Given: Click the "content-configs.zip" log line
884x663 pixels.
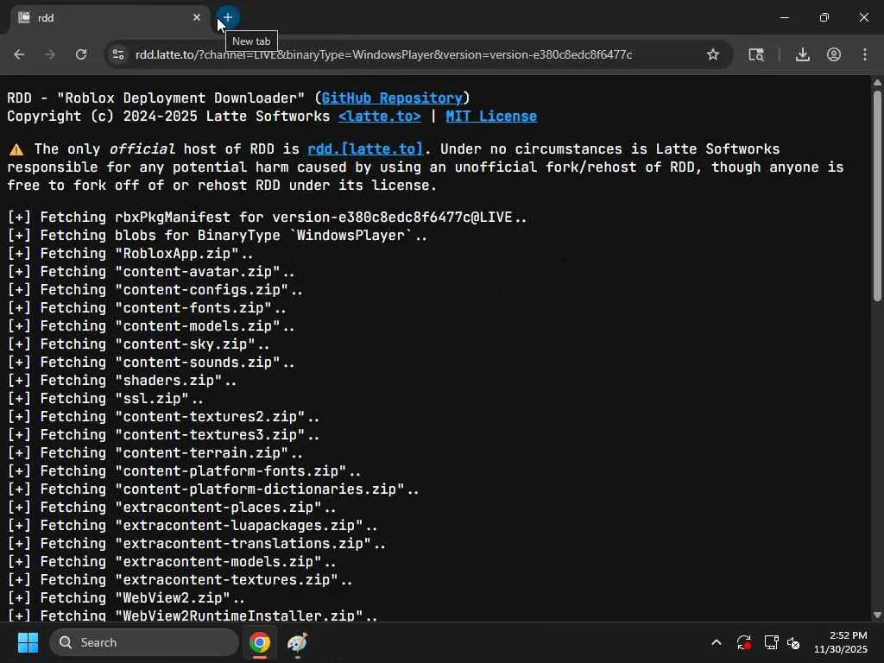Looking at the screenshot, I should (155, 289).
